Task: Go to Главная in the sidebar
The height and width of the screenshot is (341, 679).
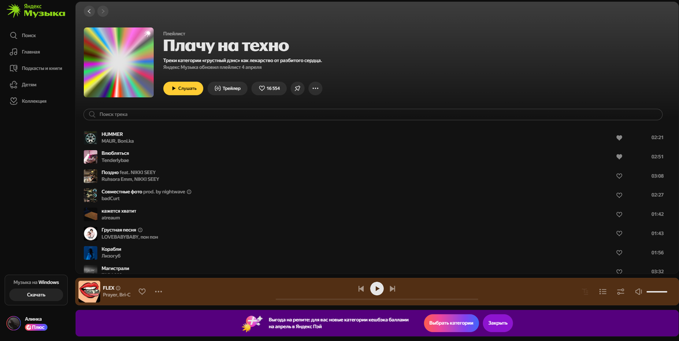Action: point(25,51)
